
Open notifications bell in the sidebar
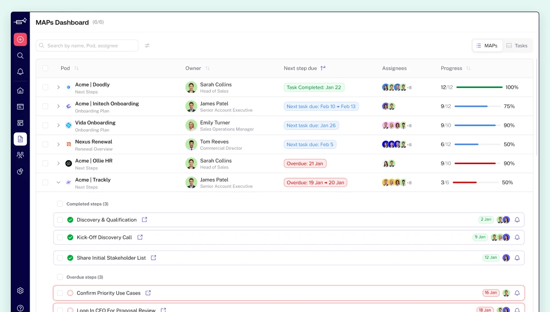pos(20,72)
